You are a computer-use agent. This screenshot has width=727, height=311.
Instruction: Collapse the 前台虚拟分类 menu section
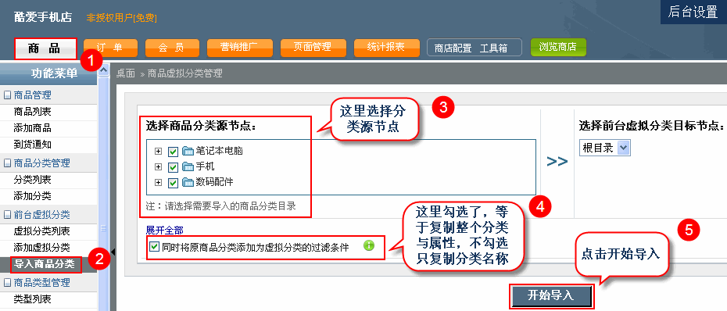7,215
